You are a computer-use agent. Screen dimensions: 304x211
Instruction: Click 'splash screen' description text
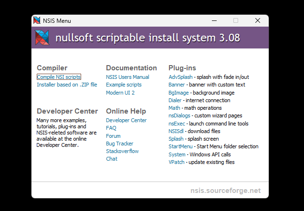tap(203, 139)
